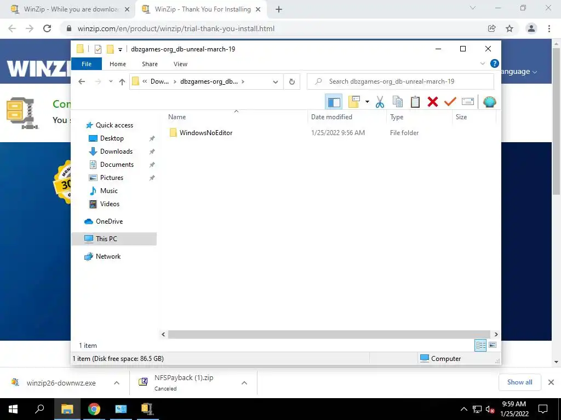Click the Chrome address bar URL
The width and height of the screenshot is (561, 420).
(x=176, y=28)
